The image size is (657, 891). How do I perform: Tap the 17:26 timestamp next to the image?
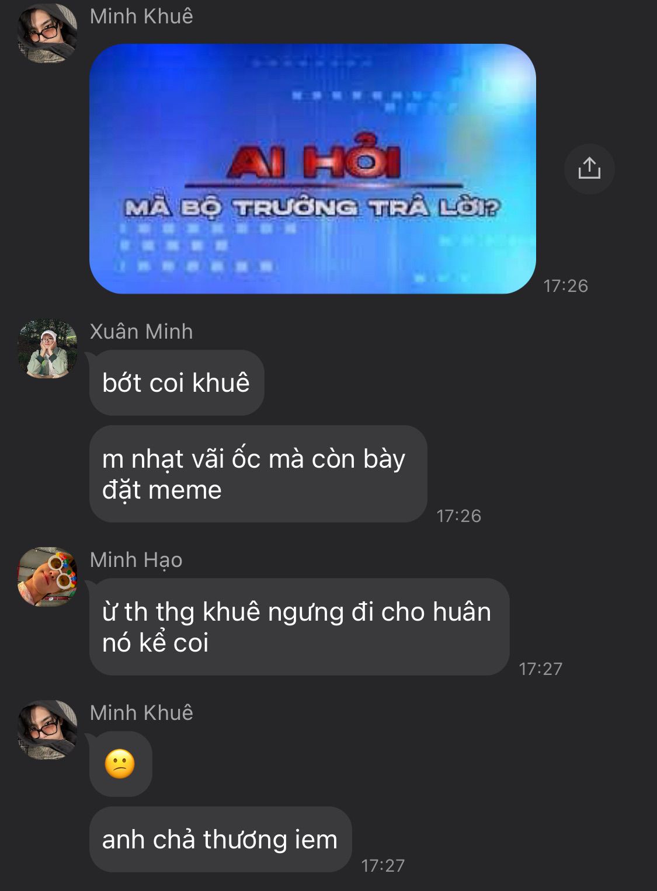pyautogui.click(x=565, y=286)
